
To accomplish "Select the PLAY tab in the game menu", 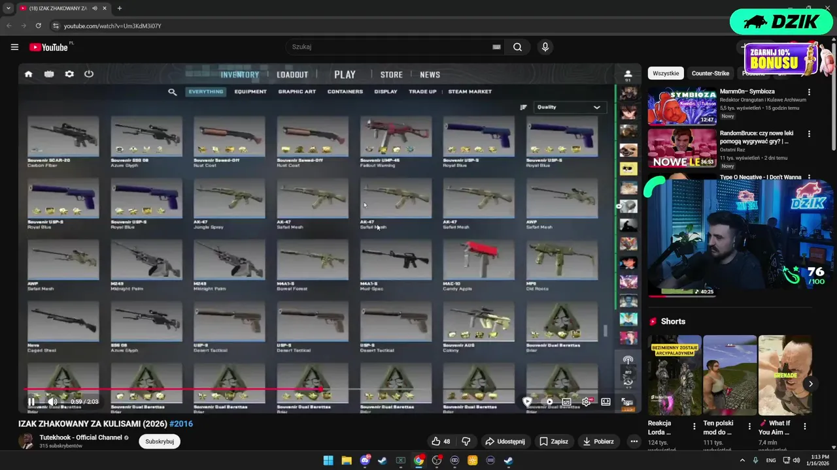I will coord(345,74).
